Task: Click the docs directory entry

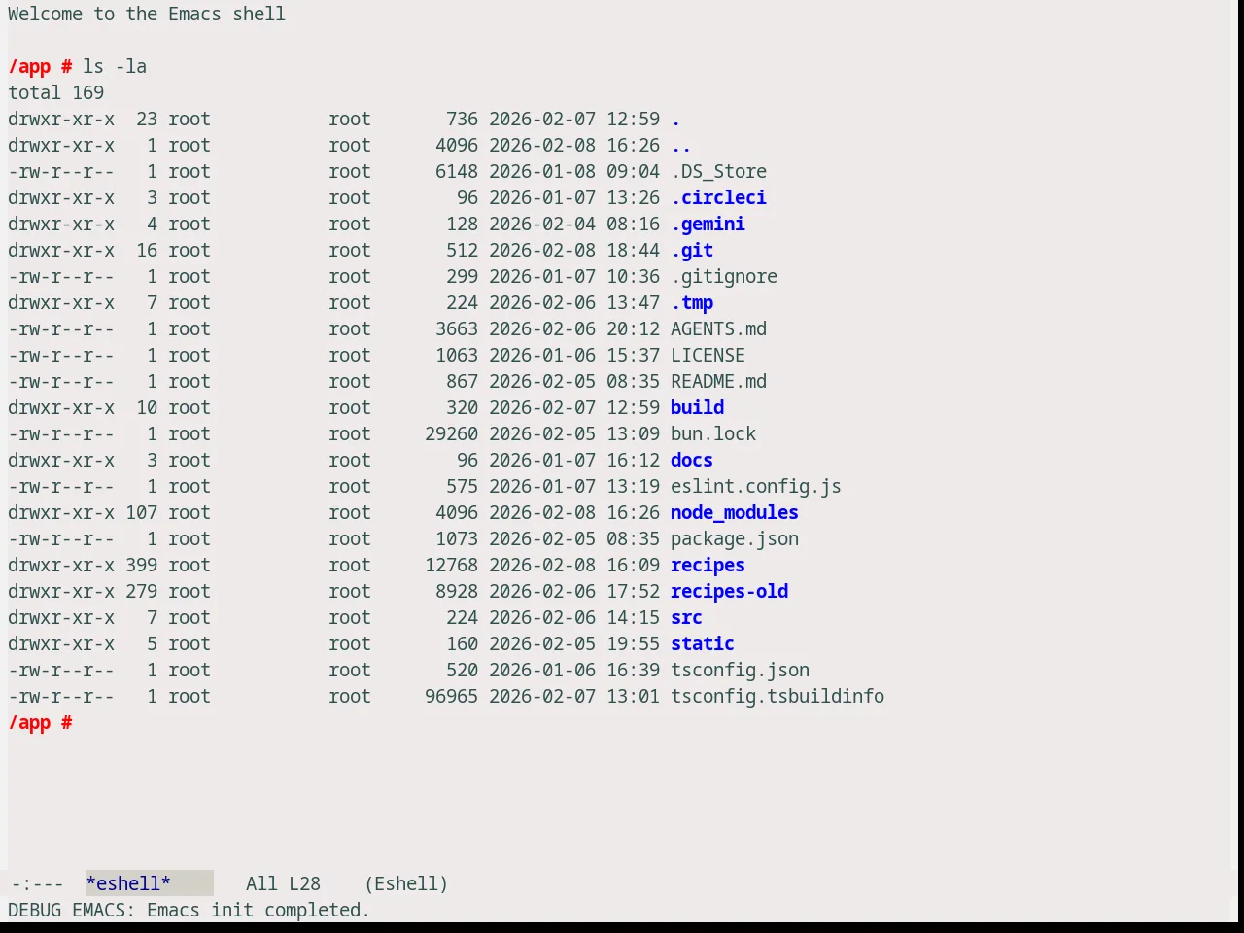Action: coord(692,460)
